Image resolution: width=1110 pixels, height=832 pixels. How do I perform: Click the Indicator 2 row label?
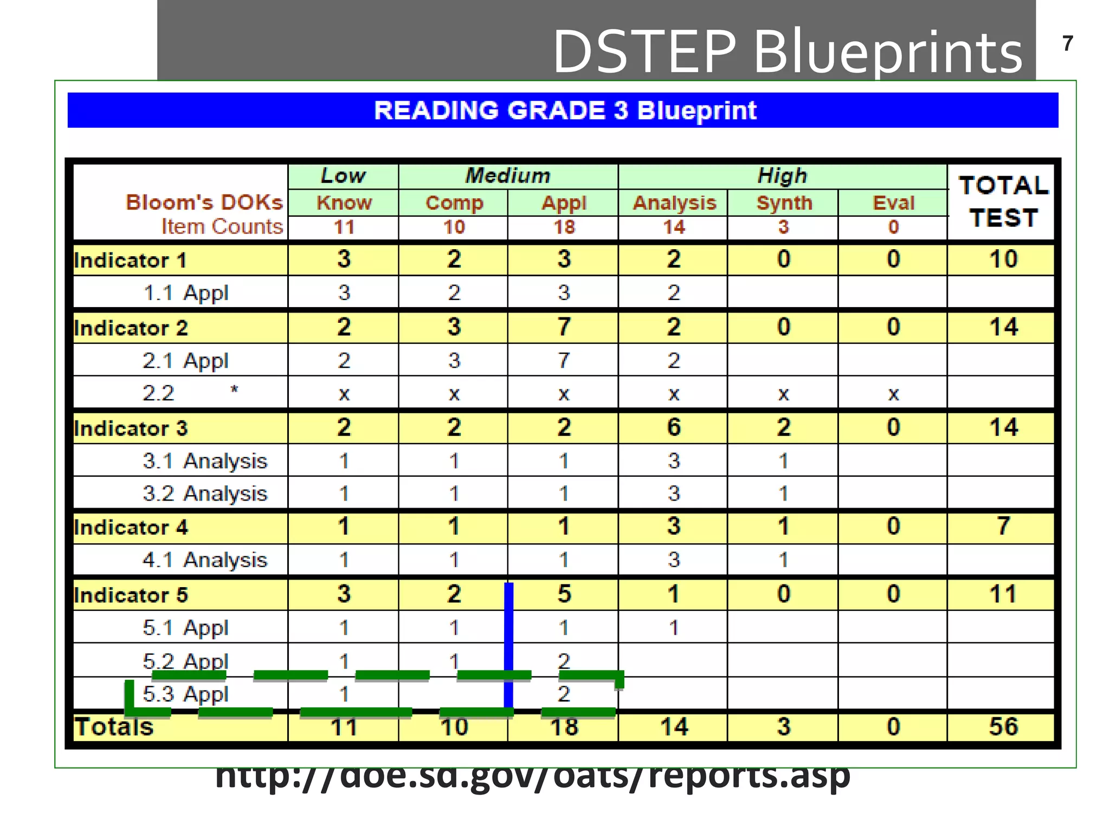pos(131,328)
